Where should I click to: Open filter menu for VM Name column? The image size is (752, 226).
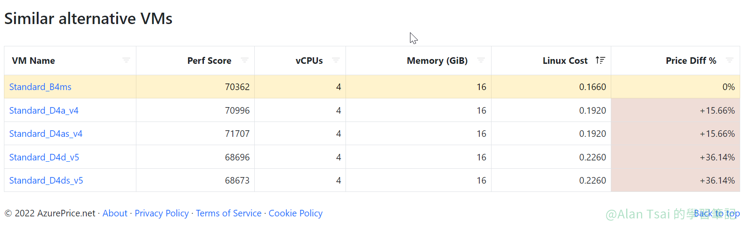[x=126, y=60]
